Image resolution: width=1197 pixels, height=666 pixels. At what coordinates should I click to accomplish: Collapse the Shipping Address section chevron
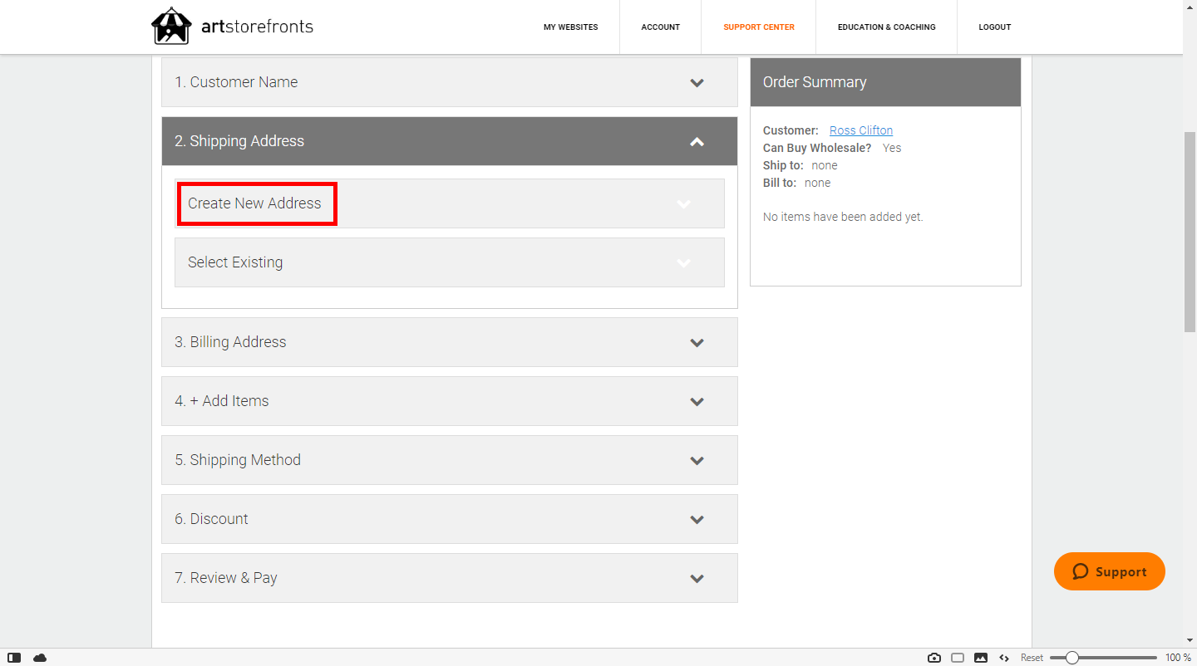(x=697, y=141)
